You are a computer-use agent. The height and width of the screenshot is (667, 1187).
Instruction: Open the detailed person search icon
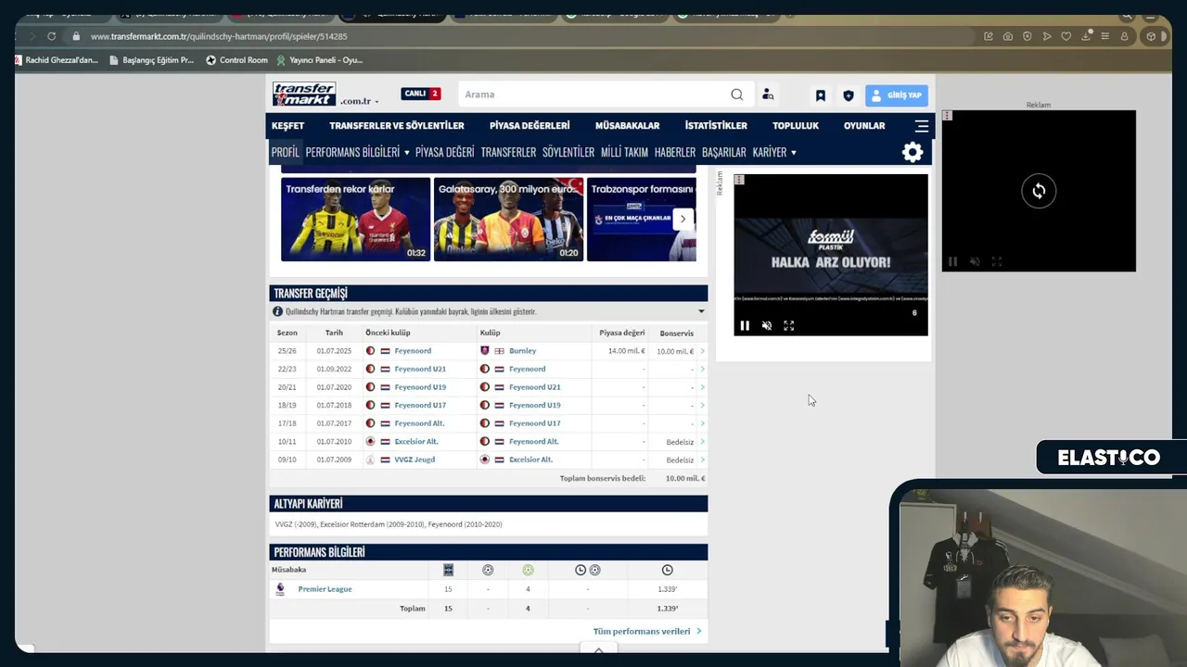tap(768, 94)
